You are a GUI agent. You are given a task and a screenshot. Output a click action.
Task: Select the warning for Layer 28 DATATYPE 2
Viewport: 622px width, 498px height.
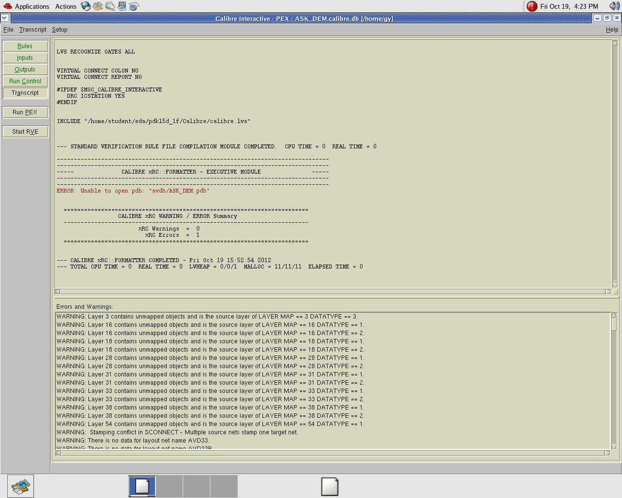tap(210, 366)
